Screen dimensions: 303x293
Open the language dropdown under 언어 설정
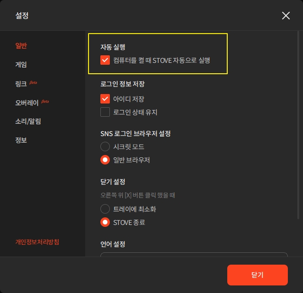click(194, 254)
